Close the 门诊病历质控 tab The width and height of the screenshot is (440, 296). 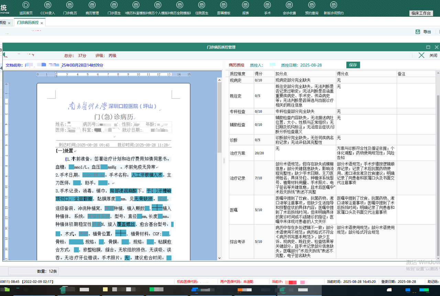pos(42,23)
